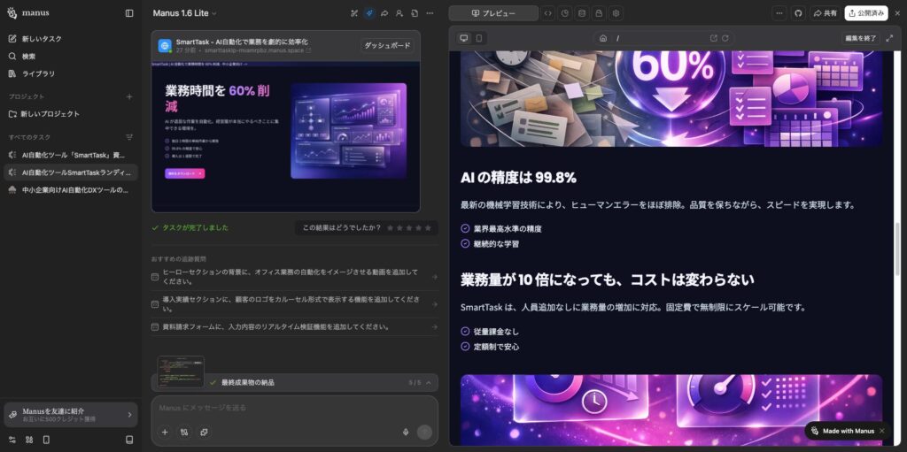Switch to the プレビュー tab
This screenshot has height=452, width=907.
(x=493, y=13)
